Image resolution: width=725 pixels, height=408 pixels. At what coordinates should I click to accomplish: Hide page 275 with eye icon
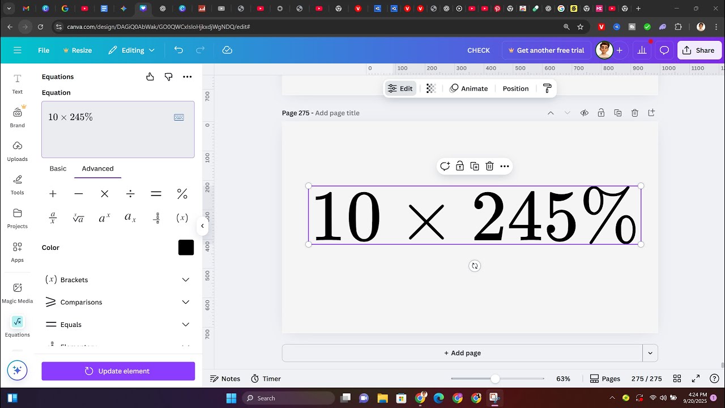click(584, 113)
